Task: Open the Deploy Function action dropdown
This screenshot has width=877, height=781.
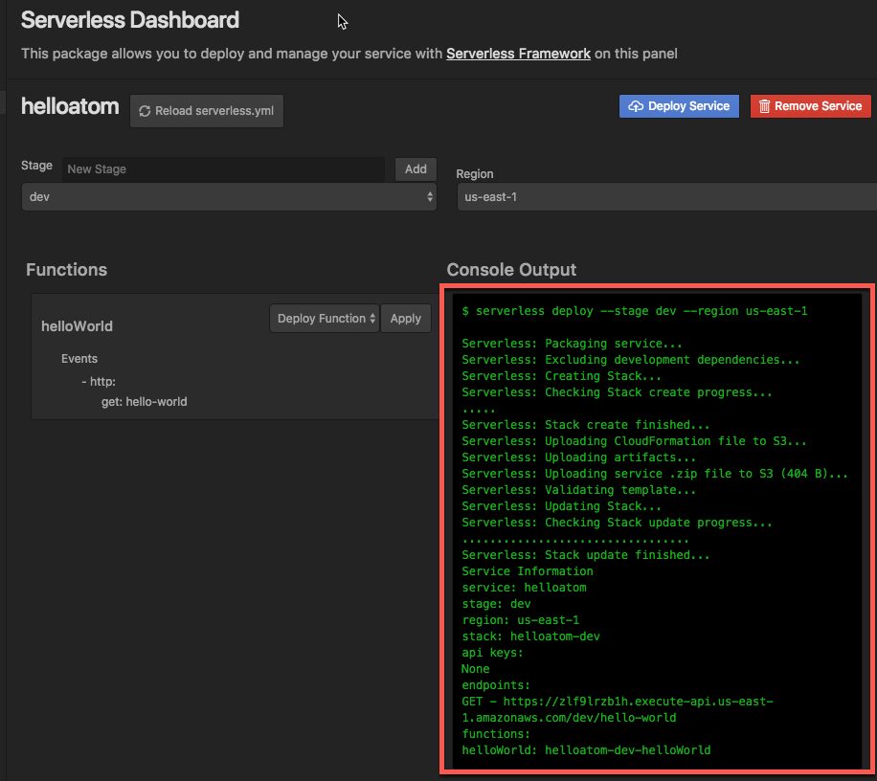Action: point(325,319)
